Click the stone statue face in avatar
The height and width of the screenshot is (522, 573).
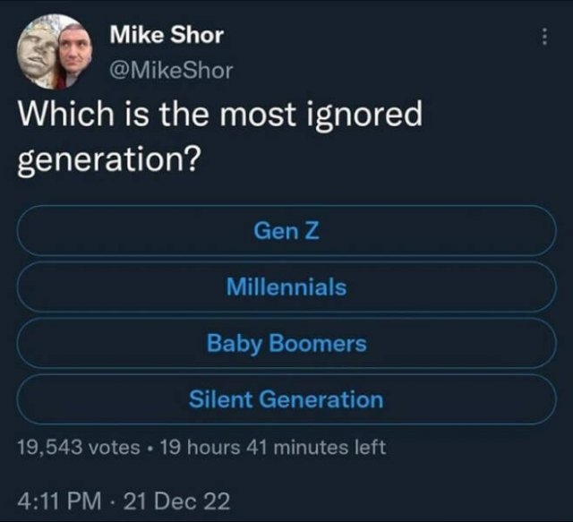pyautogui.click(x=38, y=54)
